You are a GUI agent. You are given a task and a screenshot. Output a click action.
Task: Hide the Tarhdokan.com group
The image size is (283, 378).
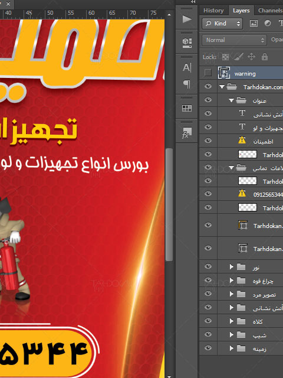point(208,86)
